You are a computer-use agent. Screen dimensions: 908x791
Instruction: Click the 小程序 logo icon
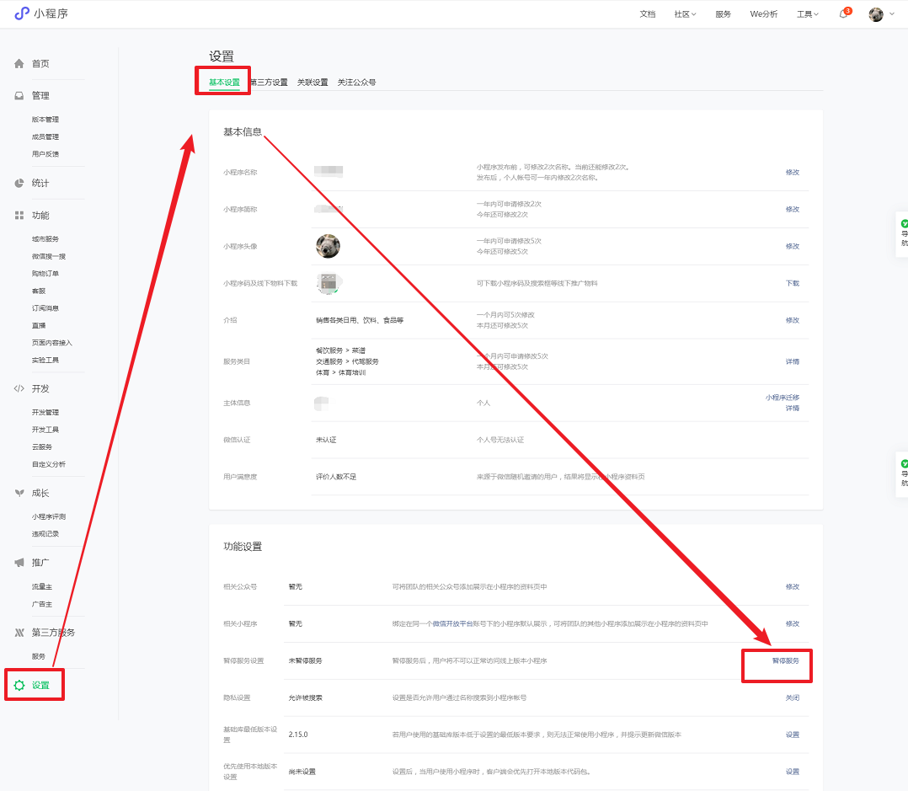tap(22, 13)
